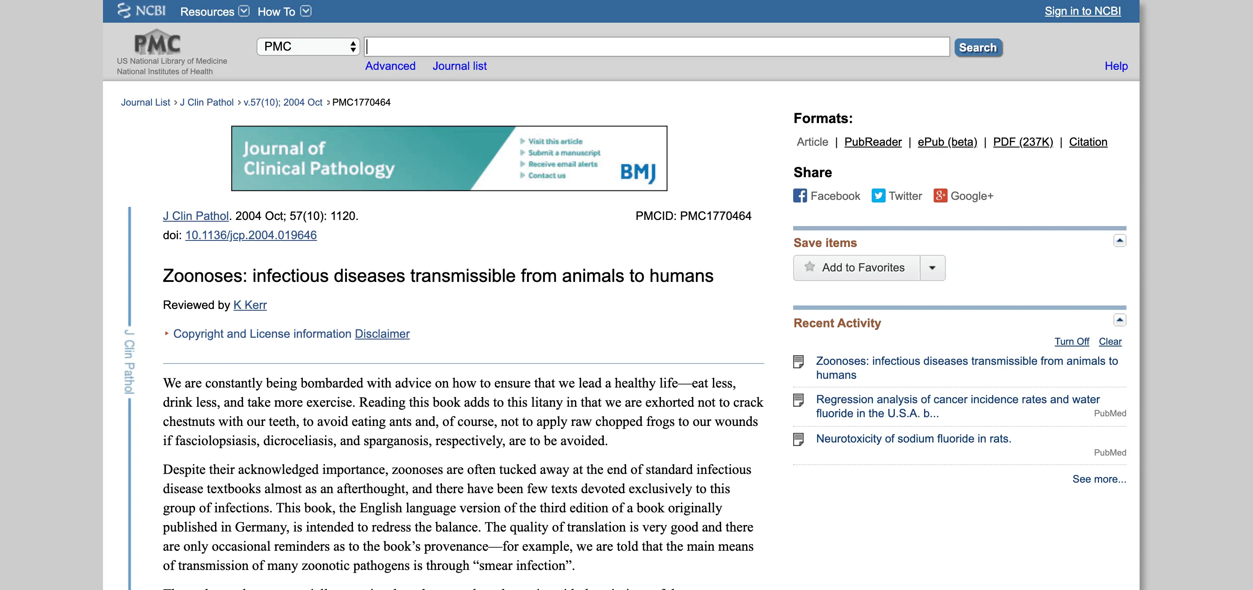Click into the PMC search text field
1253x590 pixels.
point(657,47)
